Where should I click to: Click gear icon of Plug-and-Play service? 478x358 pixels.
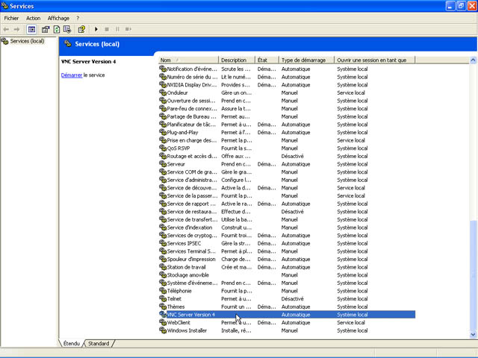coord(163,133)
